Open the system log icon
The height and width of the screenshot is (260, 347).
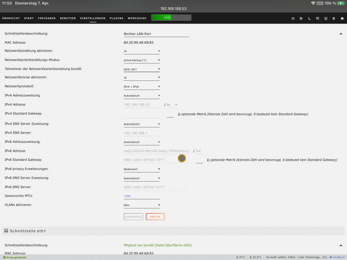[x=334, y=19]
